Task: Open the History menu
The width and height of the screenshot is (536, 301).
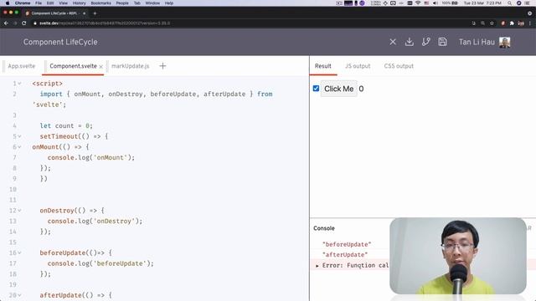Action: (x=79, y=3)
